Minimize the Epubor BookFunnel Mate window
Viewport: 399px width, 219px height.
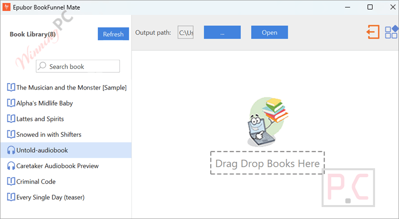coord(348,7)
